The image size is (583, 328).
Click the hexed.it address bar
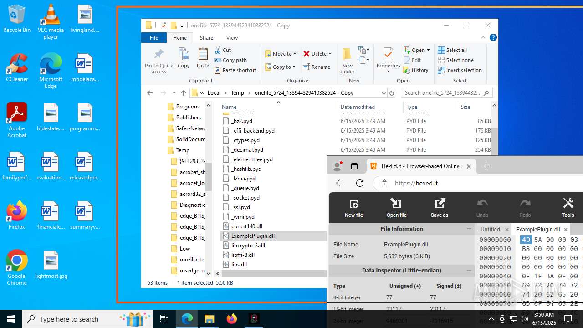[478, 183]
